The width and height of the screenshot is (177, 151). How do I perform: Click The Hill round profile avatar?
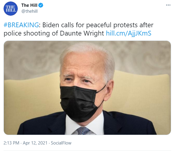(11, 9)
